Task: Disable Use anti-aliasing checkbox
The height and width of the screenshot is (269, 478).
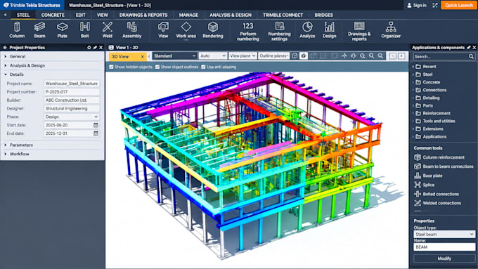Action: [203, 67]
